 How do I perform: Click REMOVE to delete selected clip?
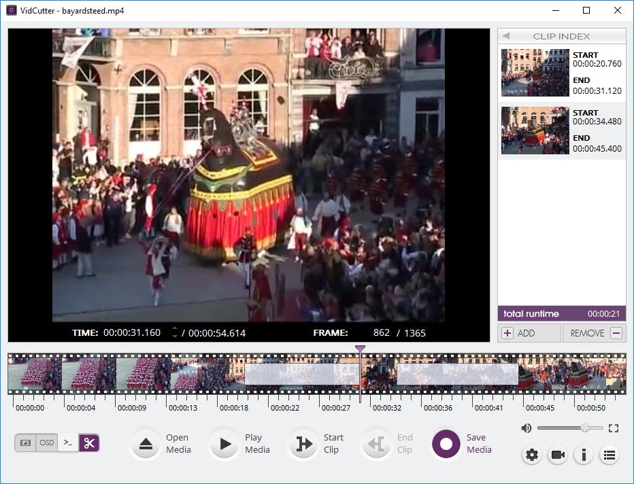(595, 333)
